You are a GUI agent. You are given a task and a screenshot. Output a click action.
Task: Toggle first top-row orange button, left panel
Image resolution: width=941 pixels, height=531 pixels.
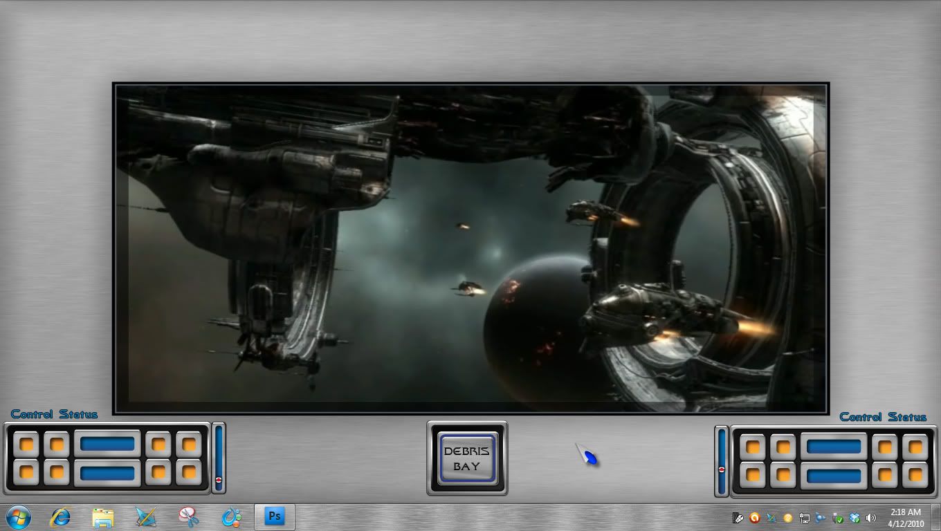click(x=26, y=444)
